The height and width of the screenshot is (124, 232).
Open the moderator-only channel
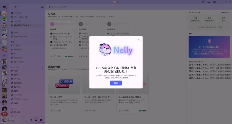tap(20, 37)
